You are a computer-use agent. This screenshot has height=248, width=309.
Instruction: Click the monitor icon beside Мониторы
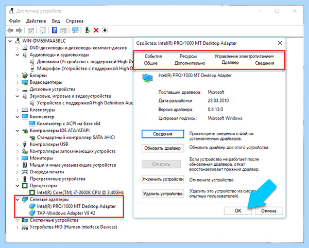[25, 158]
